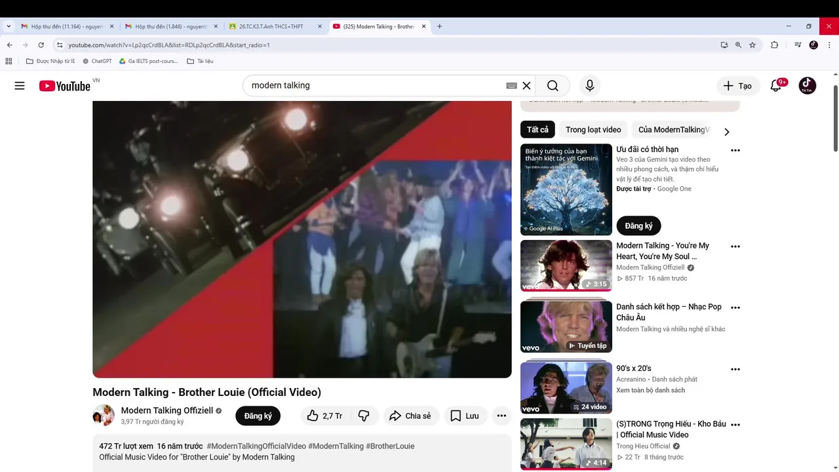Select the Tất cả filter chip

(x=537, y=130)
